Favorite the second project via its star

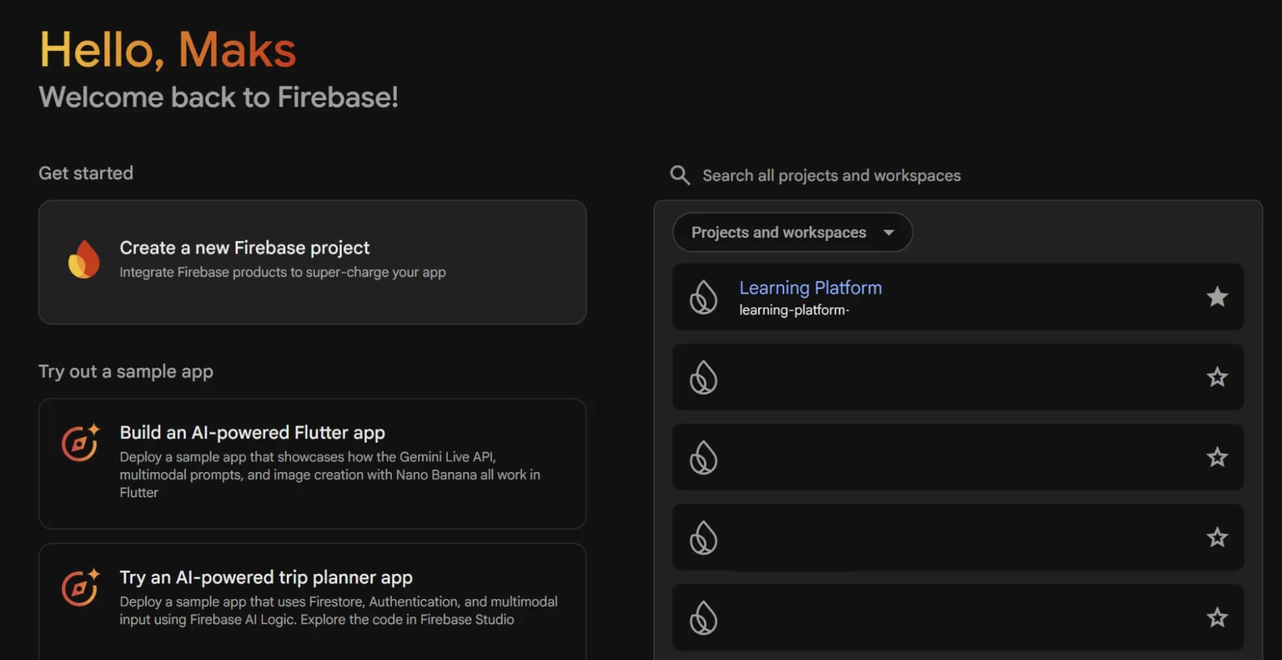[1217, 377]
